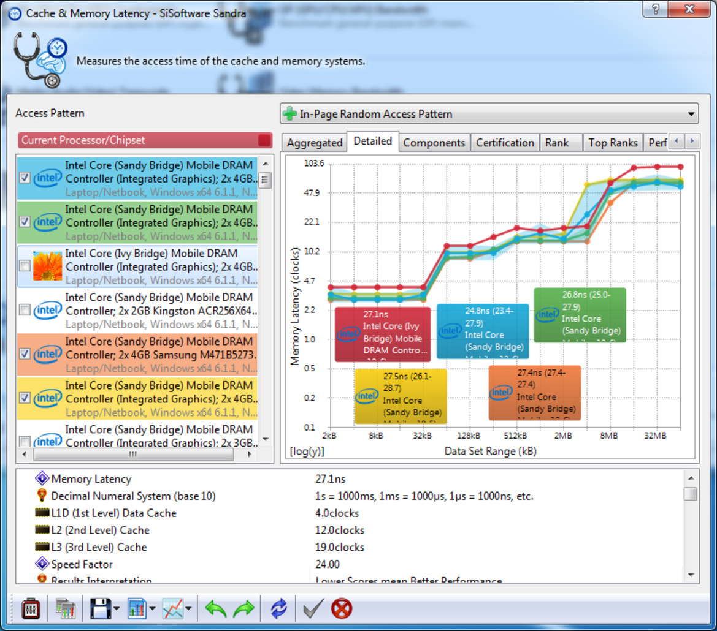The width and height of the screenshot is (717, 631).
Task: Click the Current Processor/Chipset red bar
Action: click(x=145, y=140)
